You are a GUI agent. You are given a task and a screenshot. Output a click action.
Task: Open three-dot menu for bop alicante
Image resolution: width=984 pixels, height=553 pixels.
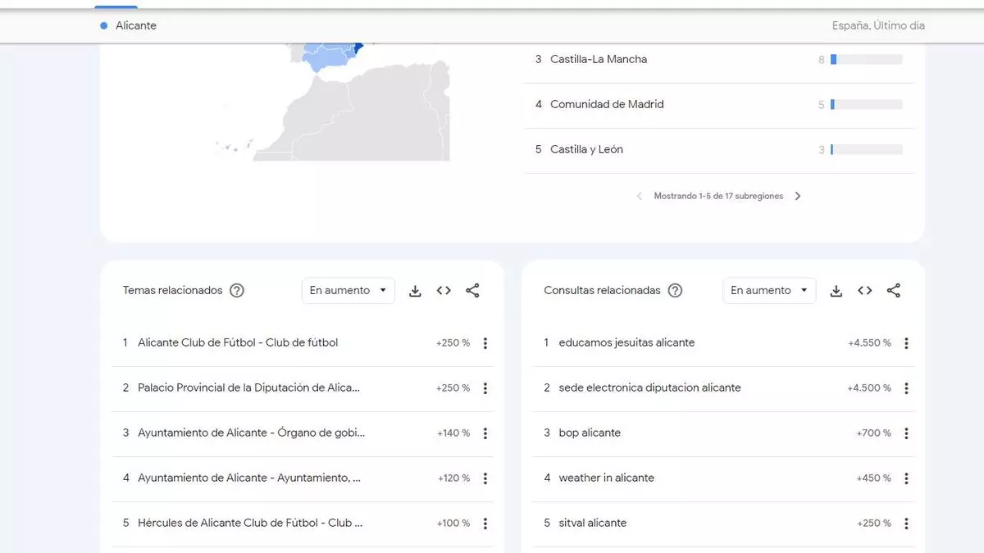[906, 433]
